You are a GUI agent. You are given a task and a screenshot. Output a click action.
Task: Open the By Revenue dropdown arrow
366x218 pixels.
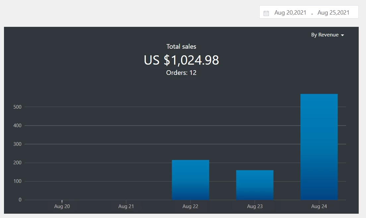[343, 35]
